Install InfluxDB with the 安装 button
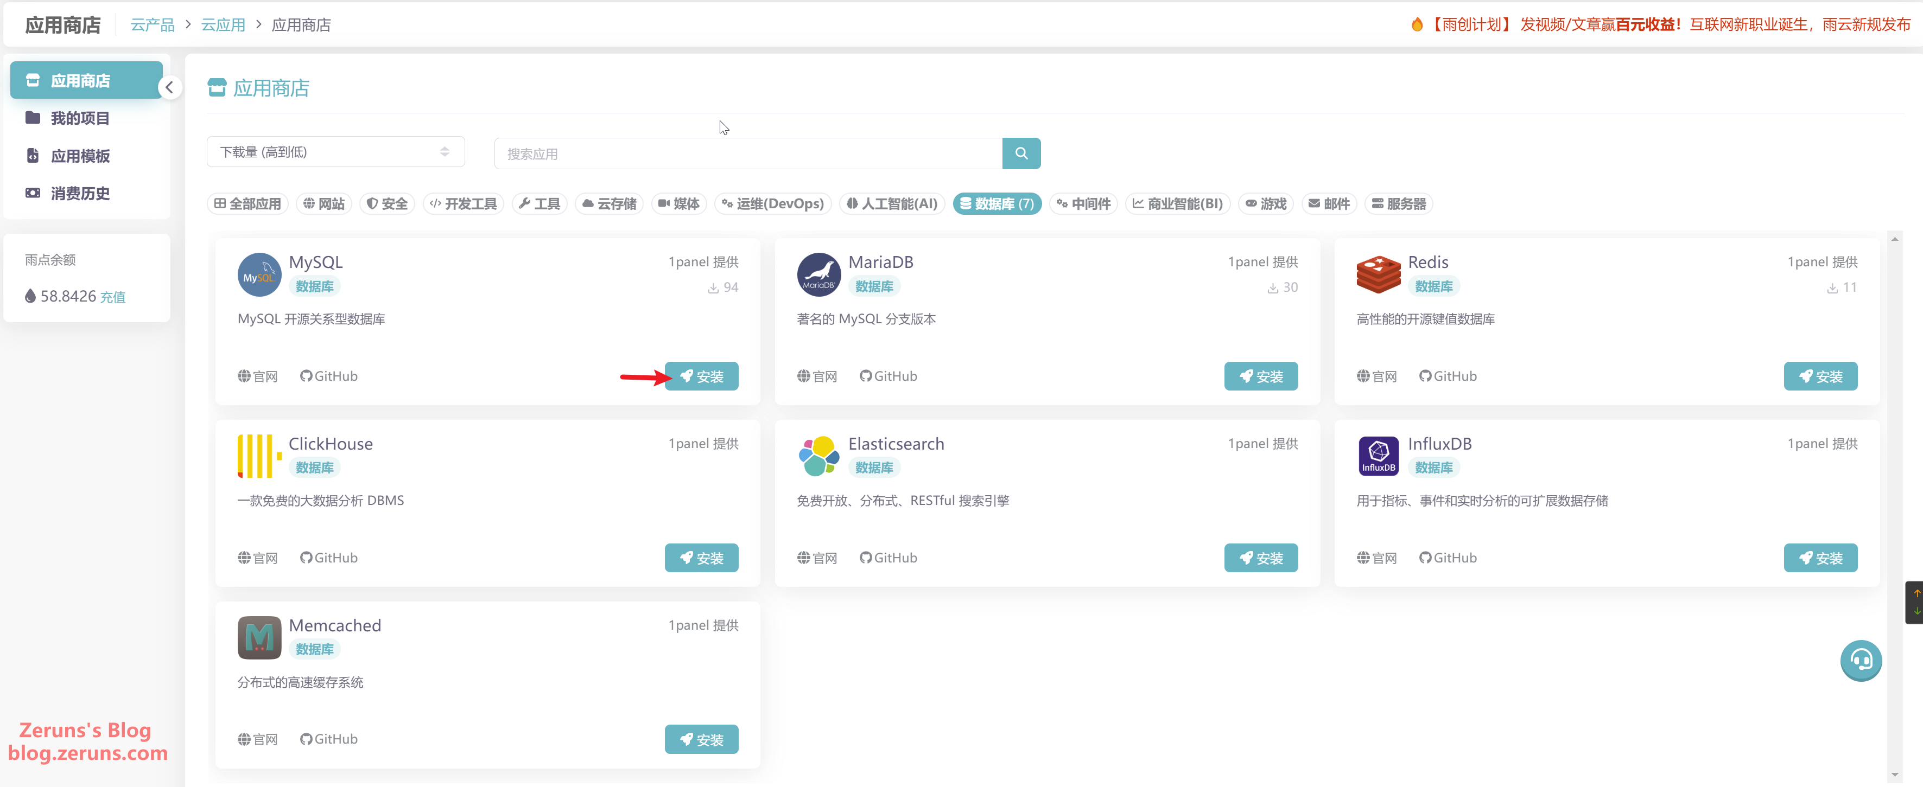Screen dimensions: 1923x787 1820,558
